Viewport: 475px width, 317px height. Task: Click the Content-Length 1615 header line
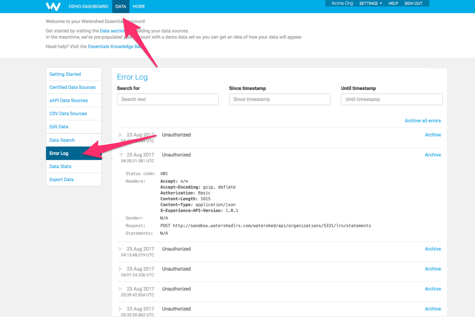(x=185, y=199)
